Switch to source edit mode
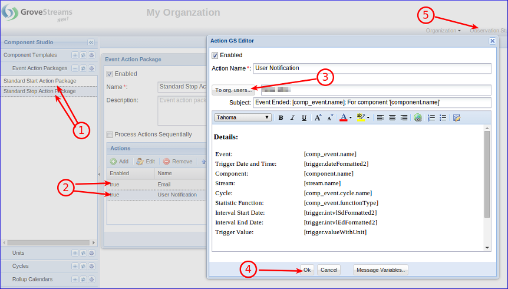 click(457, 117)
